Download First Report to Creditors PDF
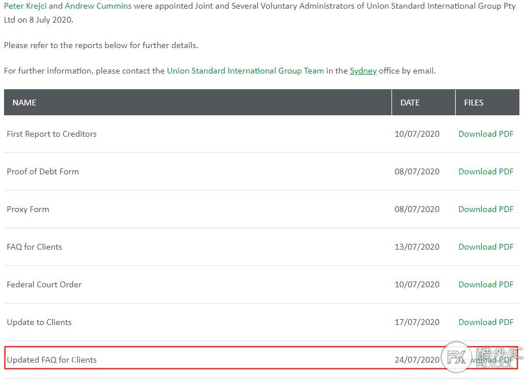The width and height of the screenshot is (531, 380). click(486, 134)
